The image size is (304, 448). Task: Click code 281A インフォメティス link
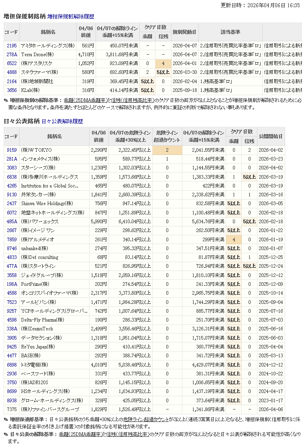click(x=12, y=159)
